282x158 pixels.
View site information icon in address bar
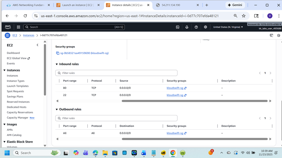36,16
